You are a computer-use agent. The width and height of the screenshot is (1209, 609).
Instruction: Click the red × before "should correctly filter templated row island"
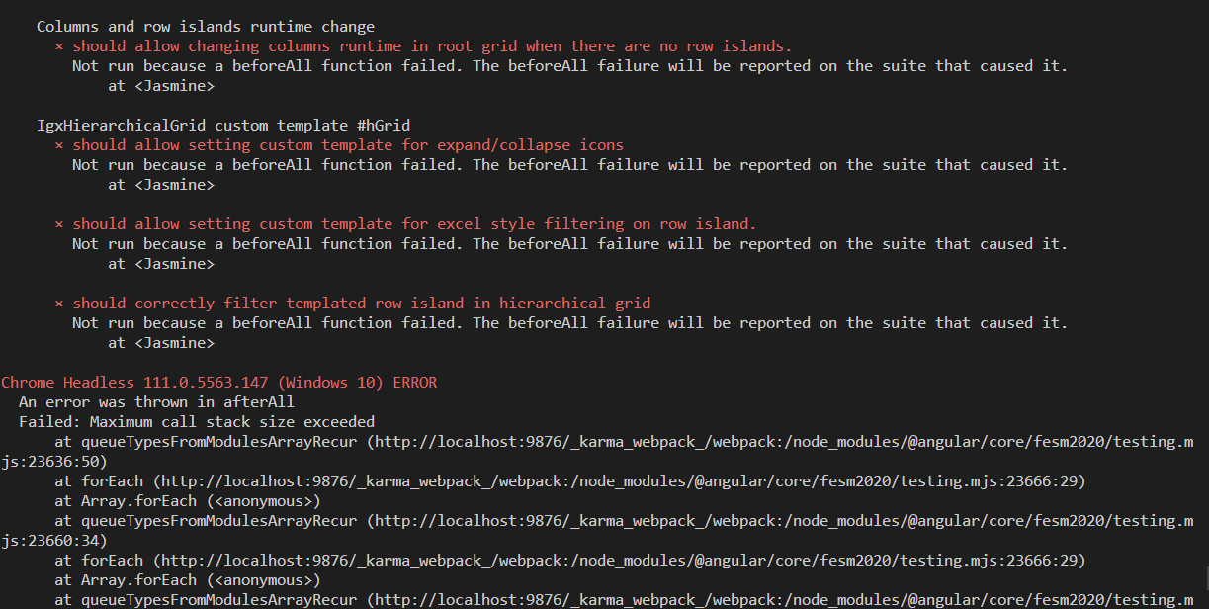(x=59, y=304)
